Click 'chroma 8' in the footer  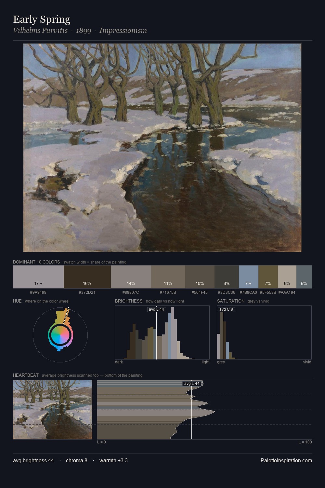coord(77,460)
